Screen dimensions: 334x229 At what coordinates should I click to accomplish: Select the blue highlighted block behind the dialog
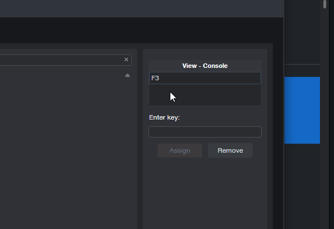[x=302, y=111]
